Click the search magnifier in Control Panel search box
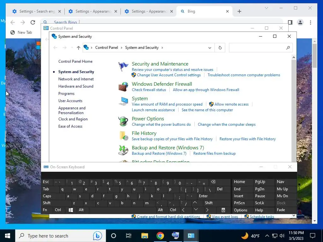Viewport: 323px width, 242px height. pos(288,48)
